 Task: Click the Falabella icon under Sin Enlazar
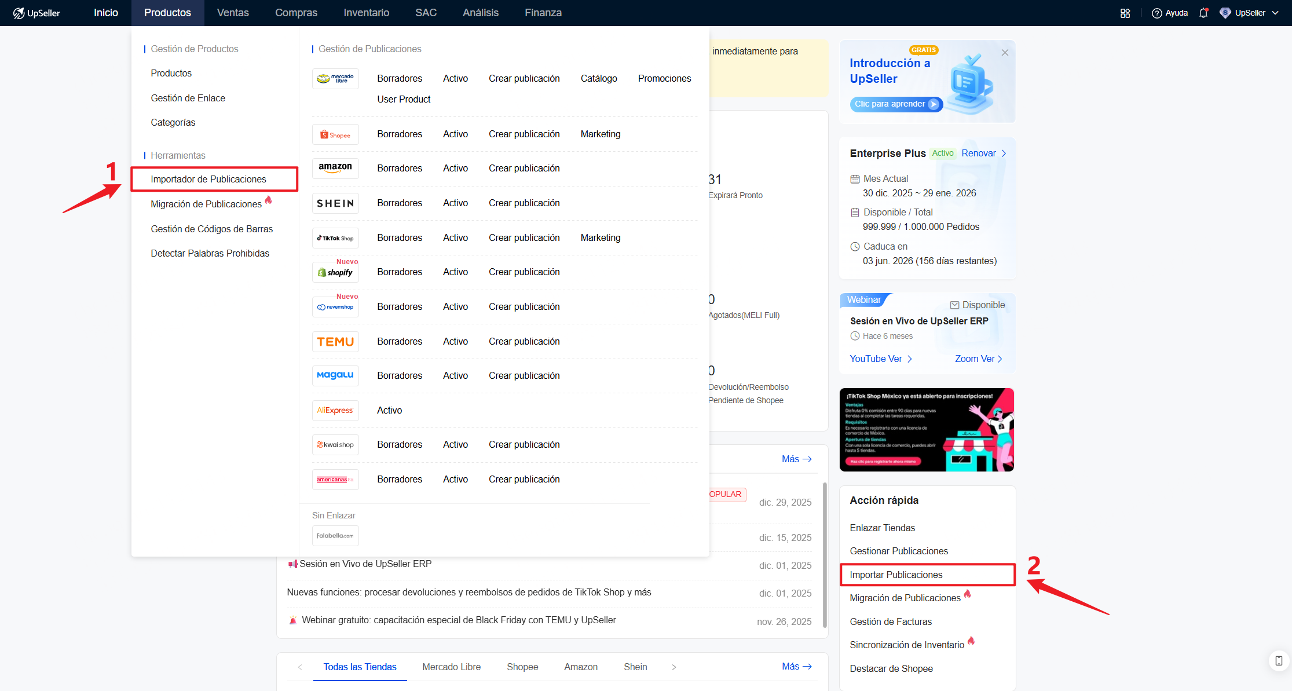335,535
